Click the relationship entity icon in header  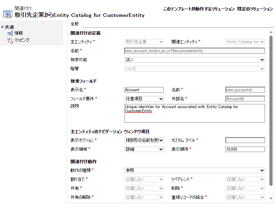pos(8,14)
